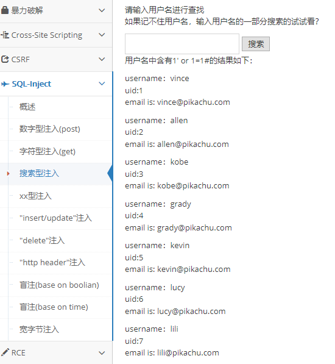Screen dimensions: 335x364
Task: Open the xx型注入 page
Action: coord(35,196)
